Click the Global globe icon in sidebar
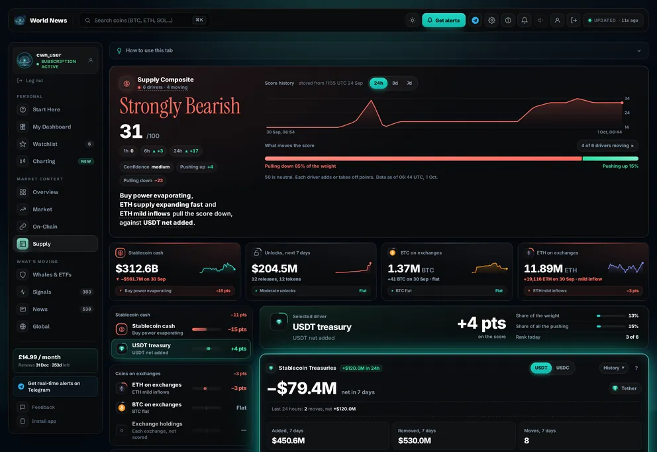Screen dimensions: 657x452 [x=23, y=326]
